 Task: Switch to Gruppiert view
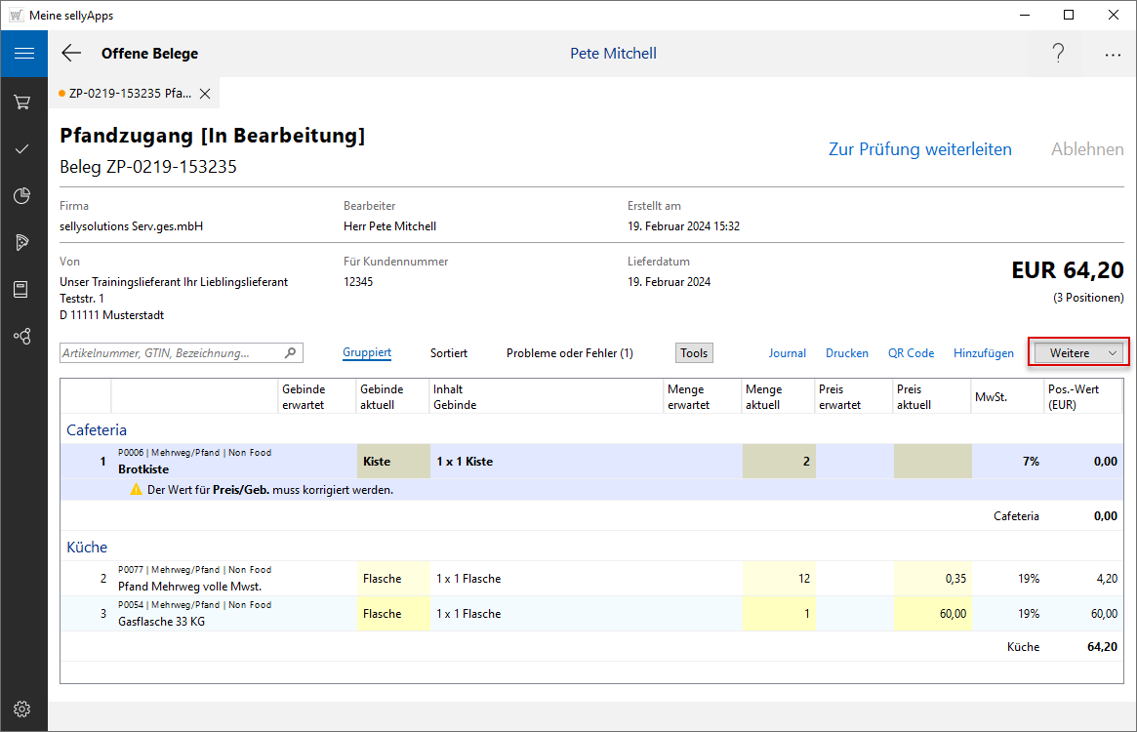pyautogui.click(x=367, y=353)
